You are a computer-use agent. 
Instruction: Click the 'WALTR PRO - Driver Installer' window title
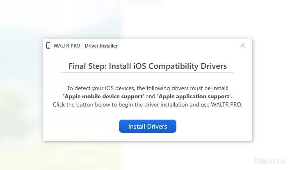coord(85,46)
